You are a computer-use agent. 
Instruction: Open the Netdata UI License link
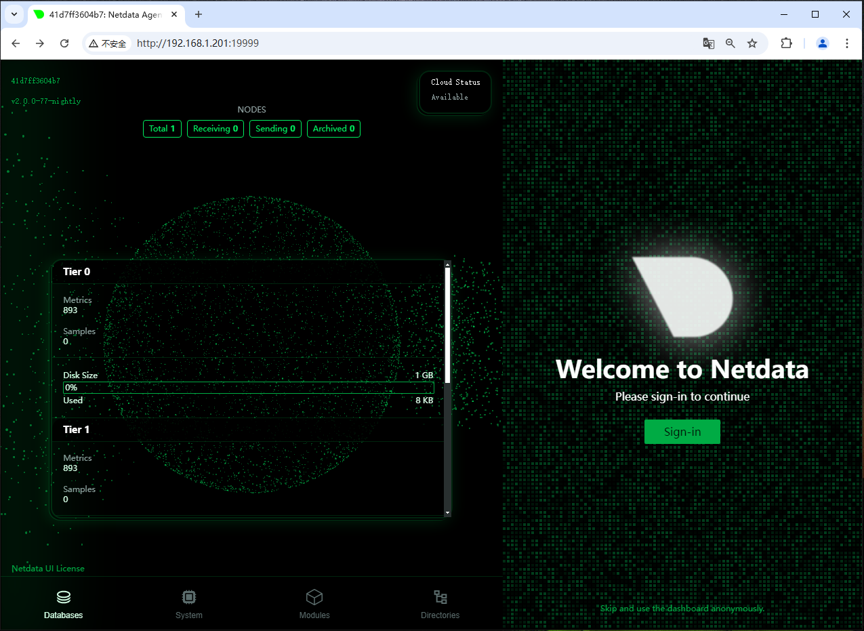click(x=48, y=569)
